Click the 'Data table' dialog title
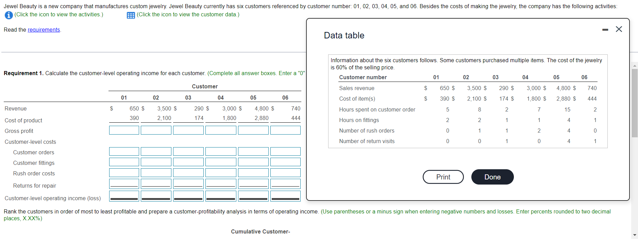 tap(344, 35)
